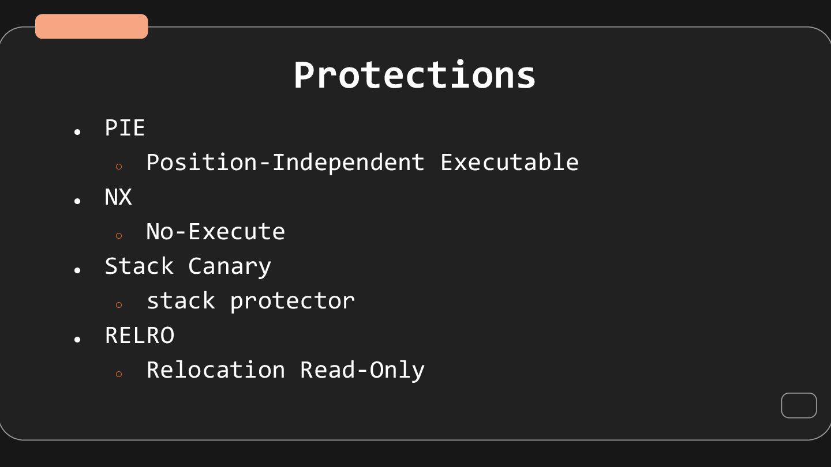Screen dimensions: 831x467
Task: Click the bullet dot beside Stack Canary
Action: (x=77, y=270)
